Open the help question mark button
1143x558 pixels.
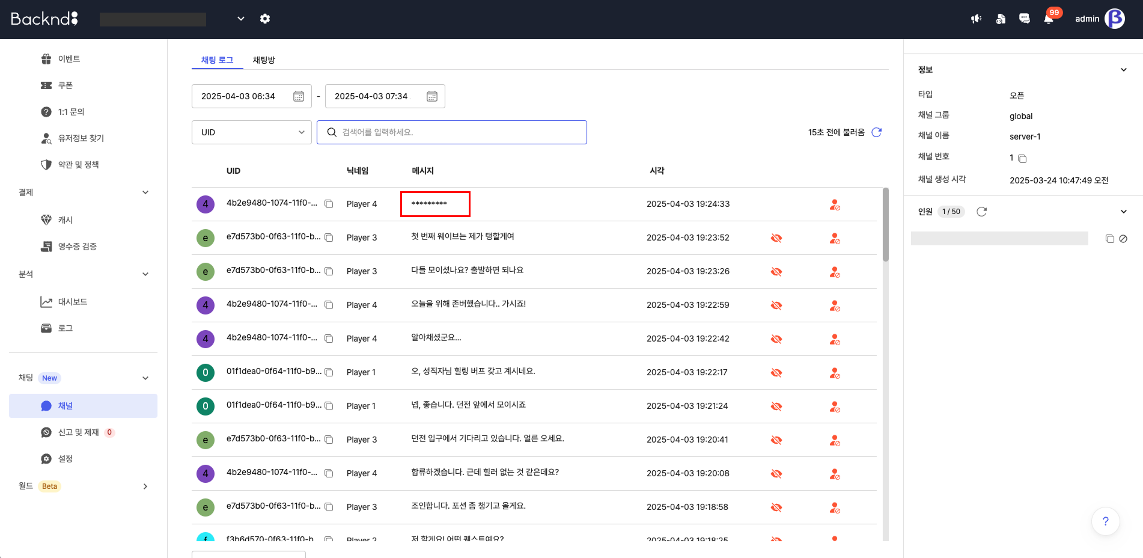pos(1106,521)
